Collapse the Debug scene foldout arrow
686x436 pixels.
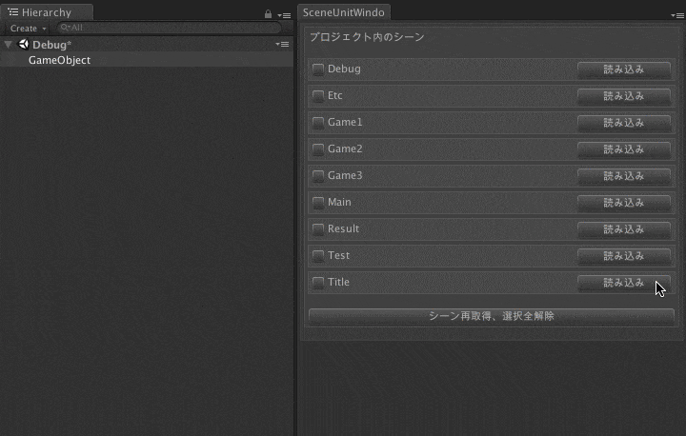pyautogui.click(x=8, y=44)
